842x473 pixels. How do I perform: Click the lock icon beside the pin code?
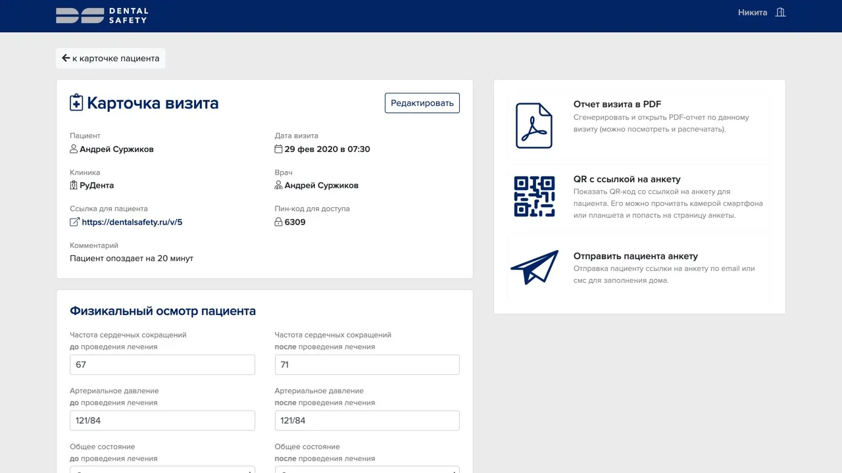click(279, 222)
